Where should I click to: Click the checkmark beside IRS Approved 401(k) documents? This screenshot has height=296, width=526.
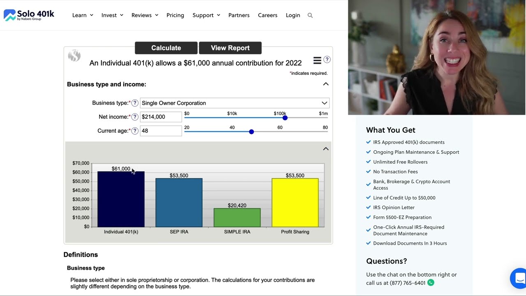[368, 142]
